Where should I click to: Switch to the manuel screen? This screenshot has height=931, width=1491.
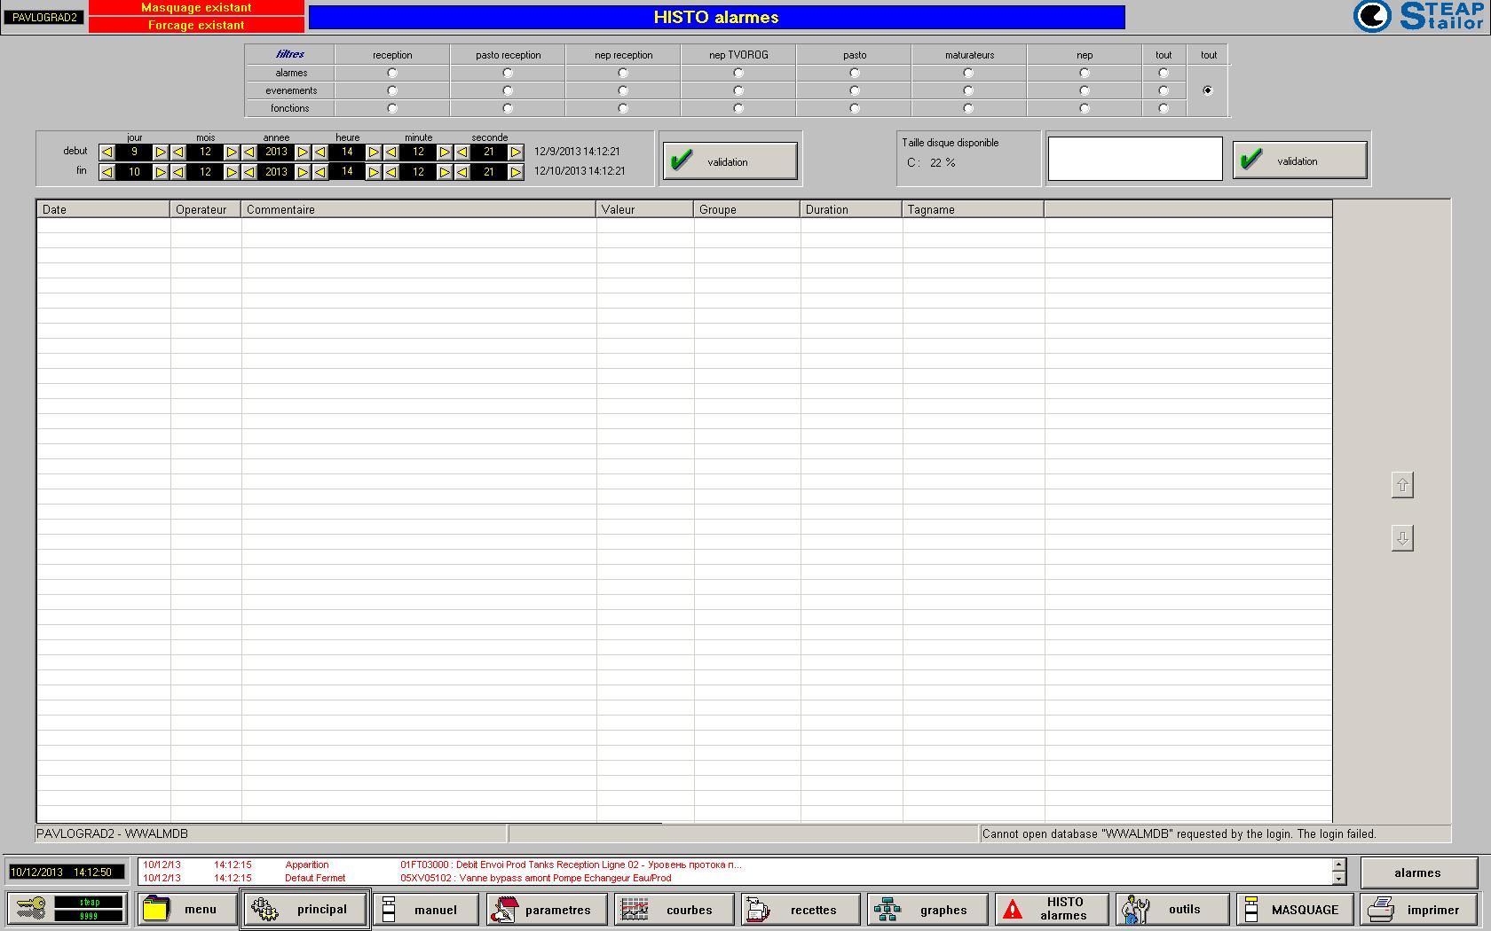click(x=425, y=909)
